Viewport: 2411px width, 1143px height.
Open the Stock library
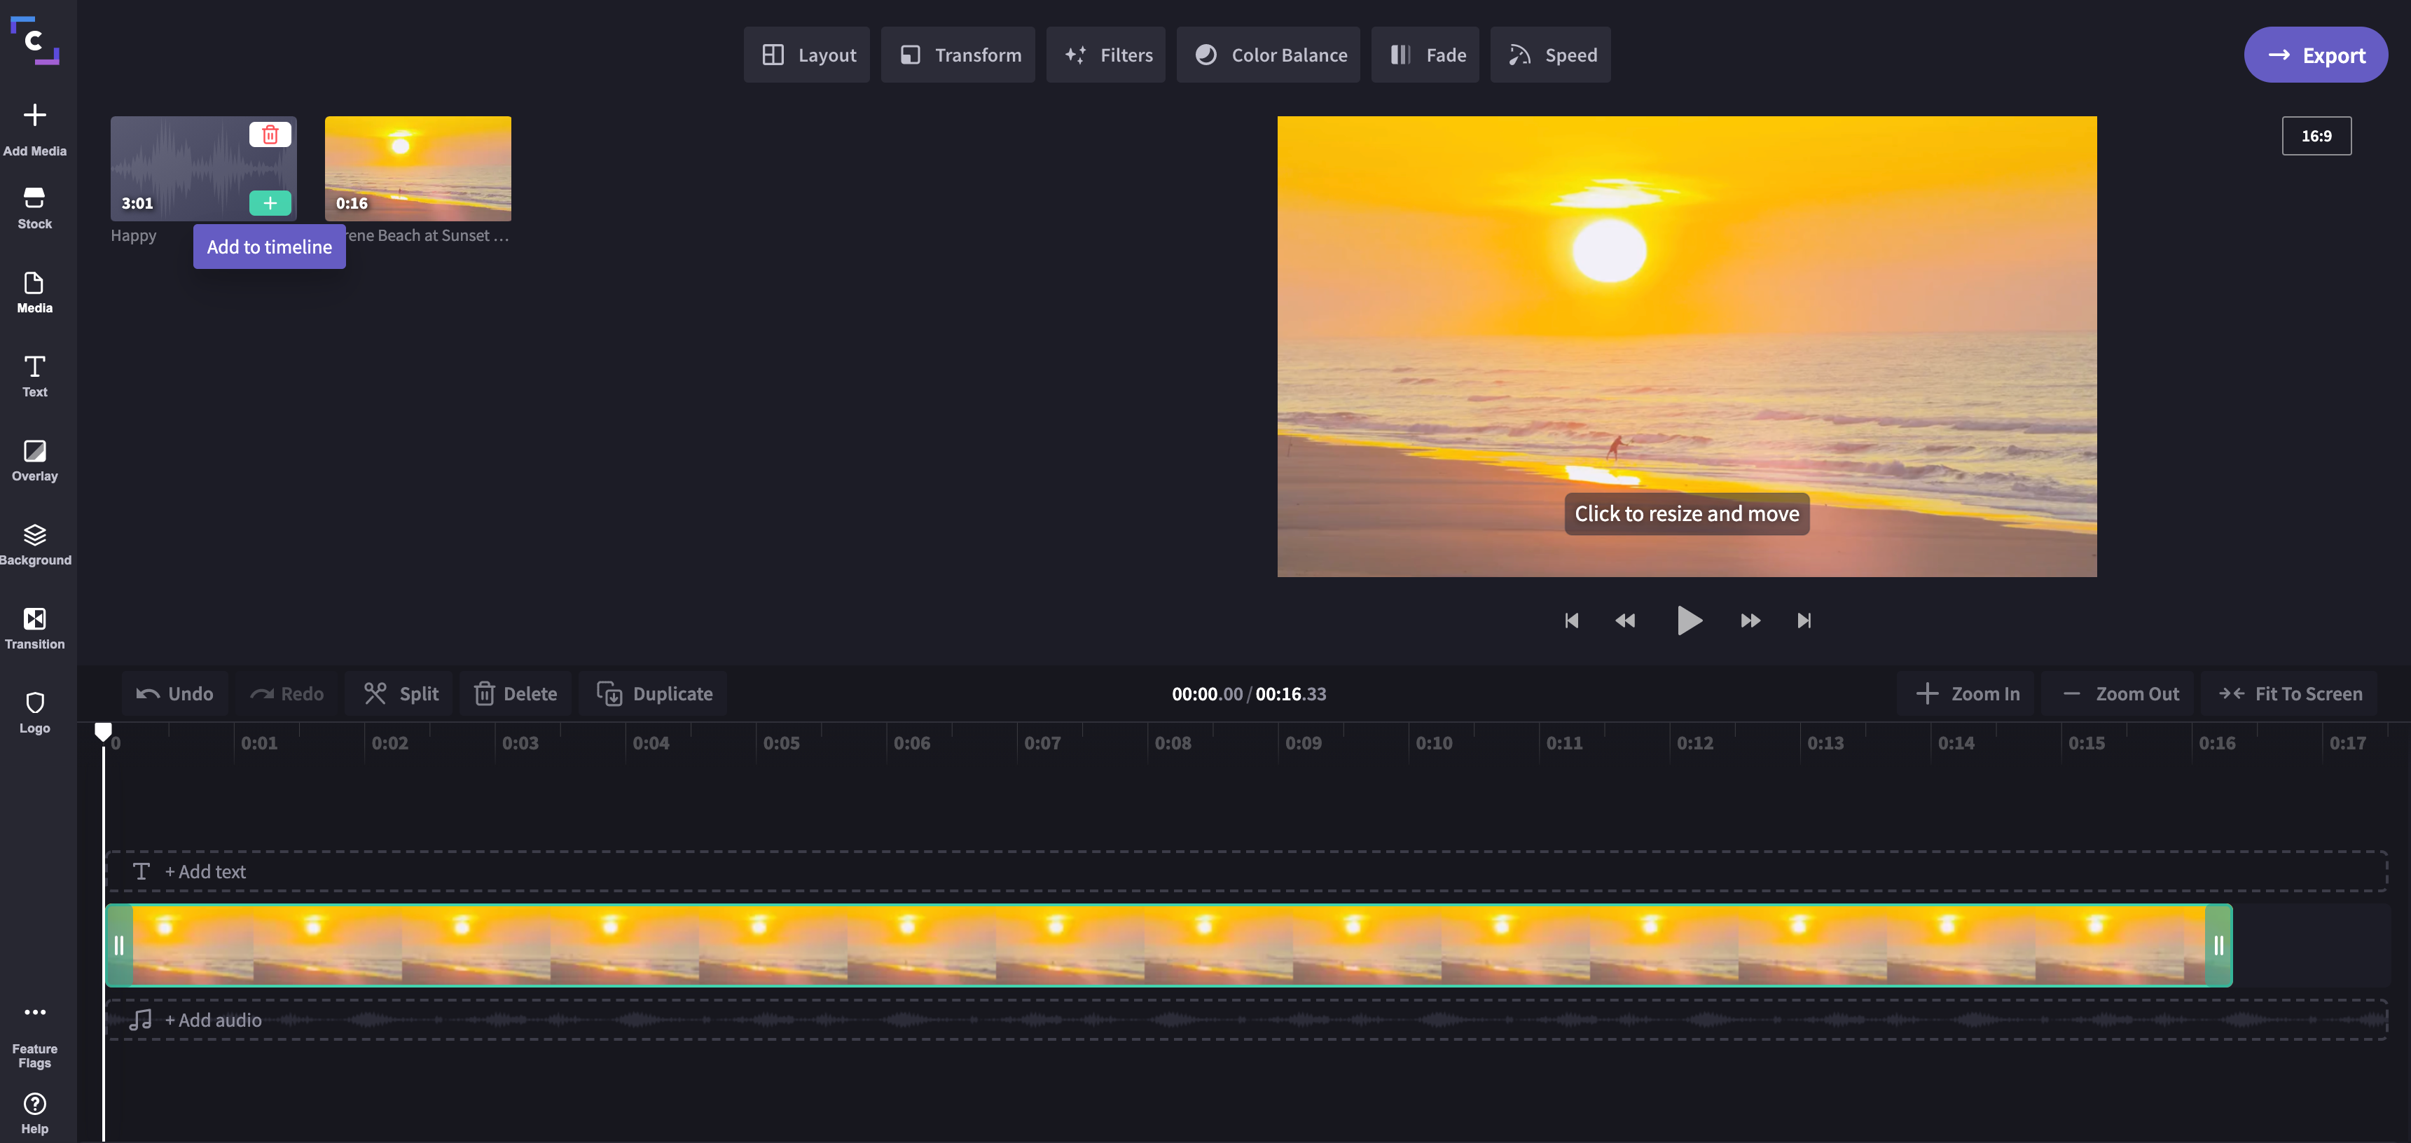[34, 208]
